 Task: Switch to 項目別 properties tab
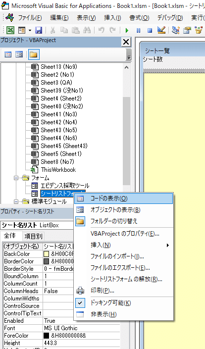click(x=33, y=236)
